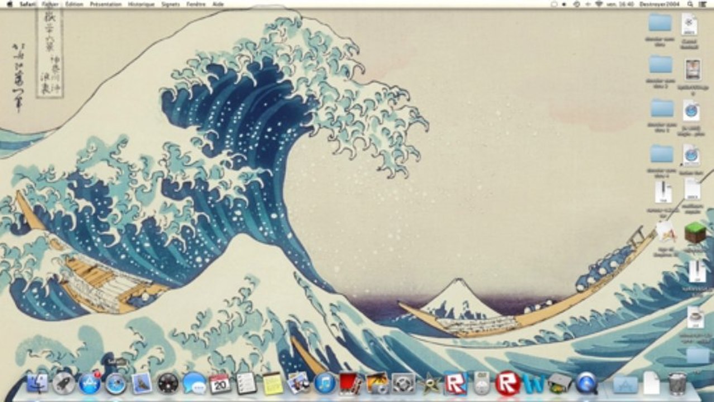Open the blue W app in Dock

(x=534, y=383)
